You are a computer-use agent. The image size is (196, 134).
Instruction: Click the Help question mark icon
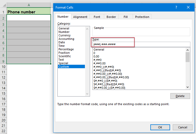[176, 7]
